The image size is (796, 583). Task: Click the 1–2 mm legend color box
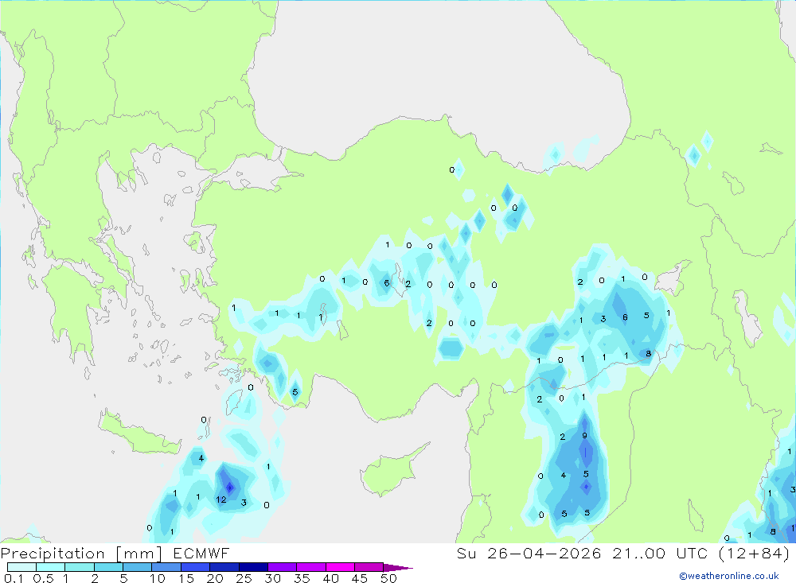[x=79, y=567]
